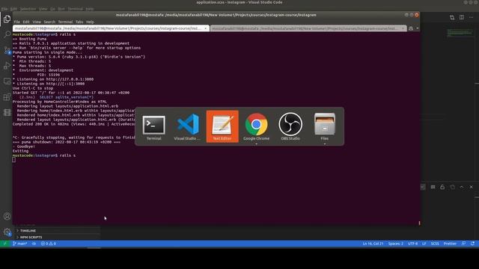Select OBS Studio in the app switcher
The height and width of the screenshot is (269, 479).
tap(290, 126)
